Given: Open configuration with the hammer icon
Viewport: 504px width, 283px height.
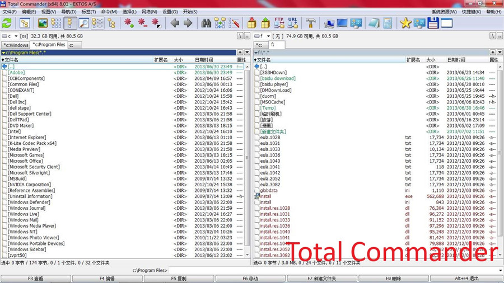Looking at the screenshot, I should point(310,23).
